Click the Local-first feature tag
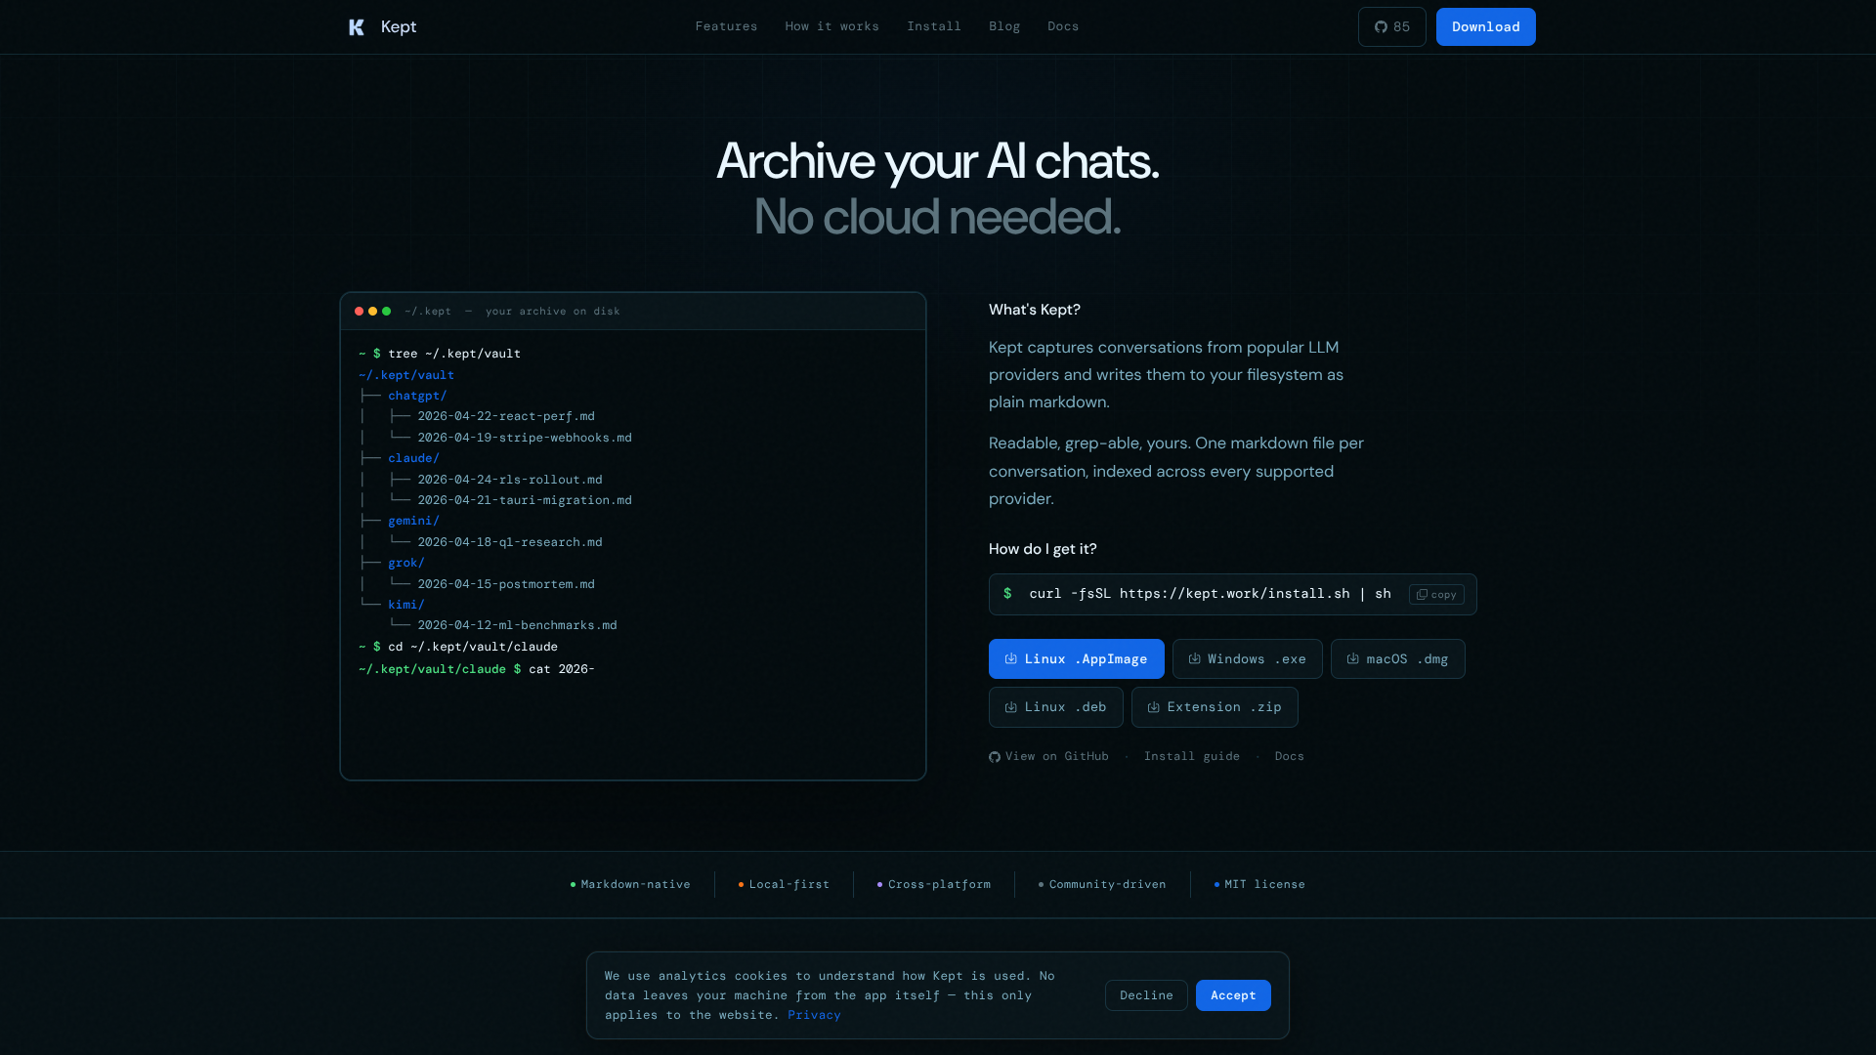The width and height of the screenshot is (1876, 1055). tap(784, 884)
